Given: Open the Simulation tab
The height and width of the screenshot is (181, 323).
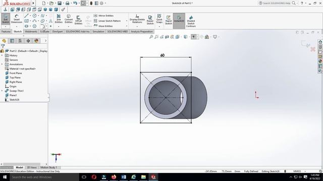Looking at the screenshot, I should [98, 31].
